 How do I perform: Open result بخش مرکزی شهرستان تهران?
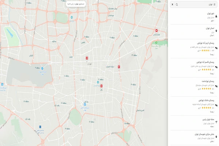[x=193, y=138]
